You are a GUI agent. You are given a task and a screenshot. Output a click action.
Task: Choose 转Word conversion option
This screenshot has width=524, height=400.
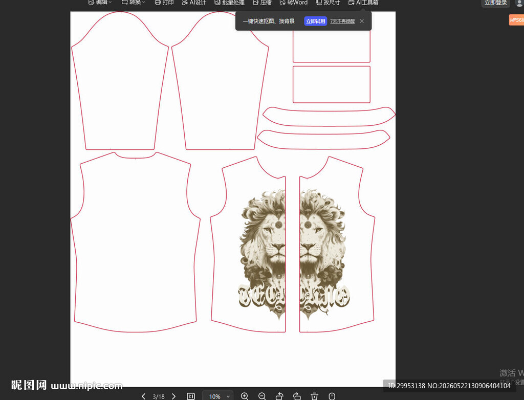click(293, 3)
